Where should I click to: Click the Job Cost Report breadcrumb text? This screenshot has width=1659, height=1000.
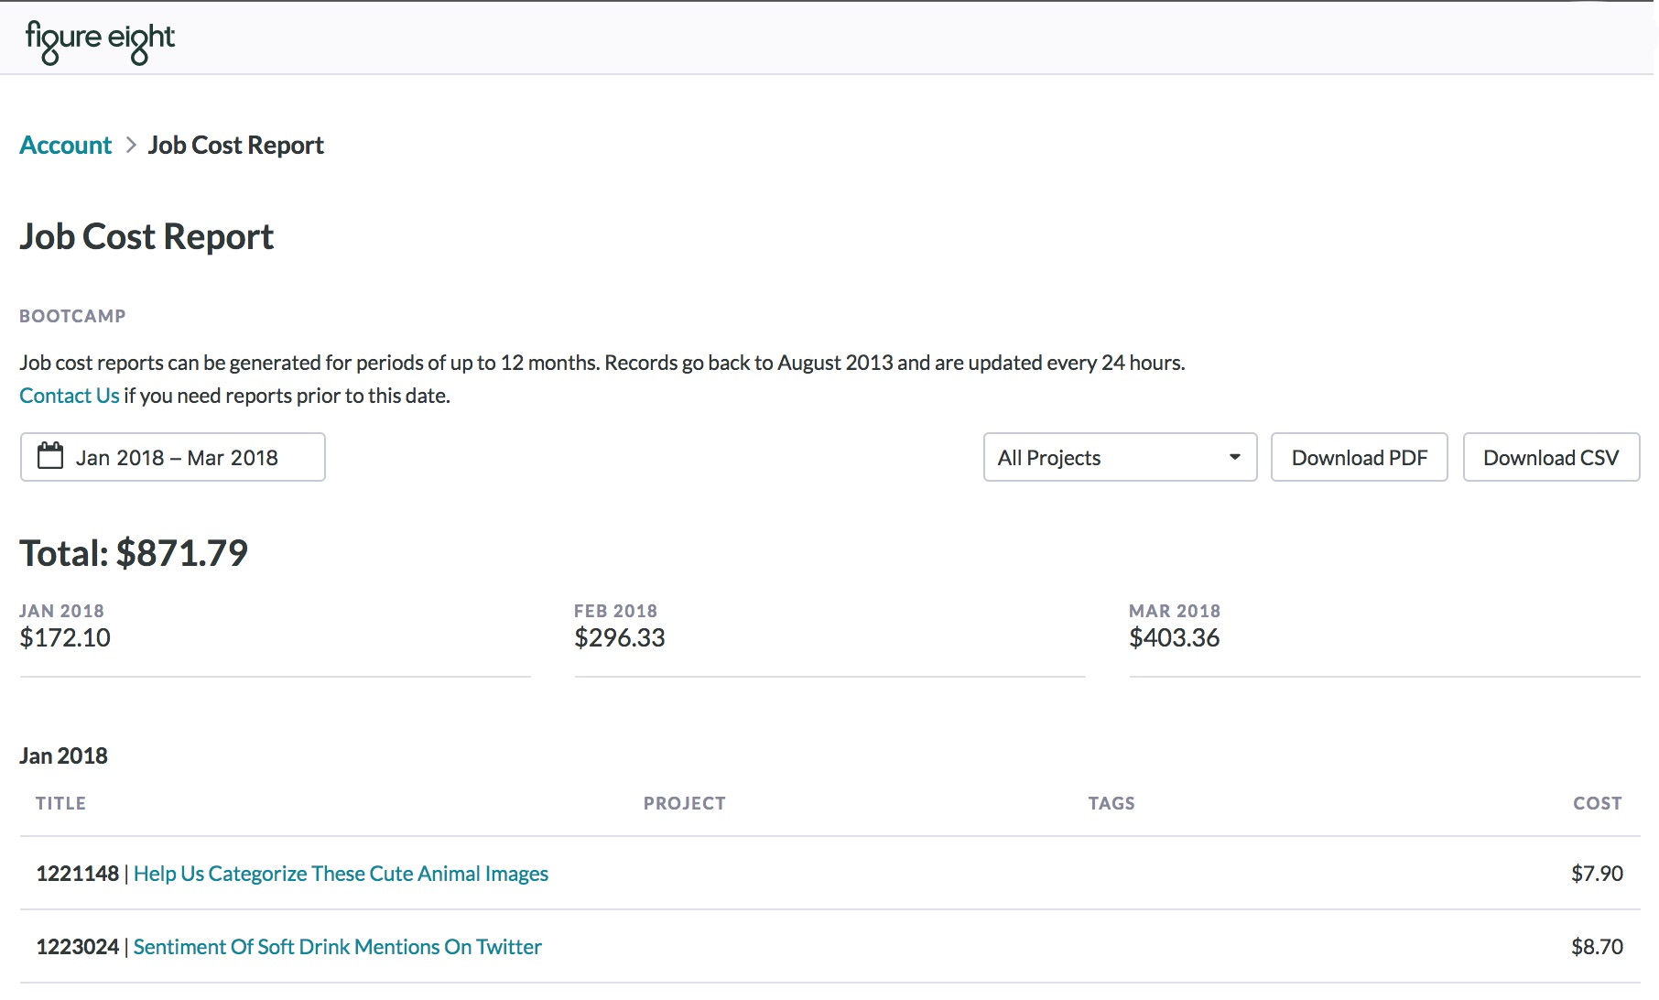[x=235, y=146]
